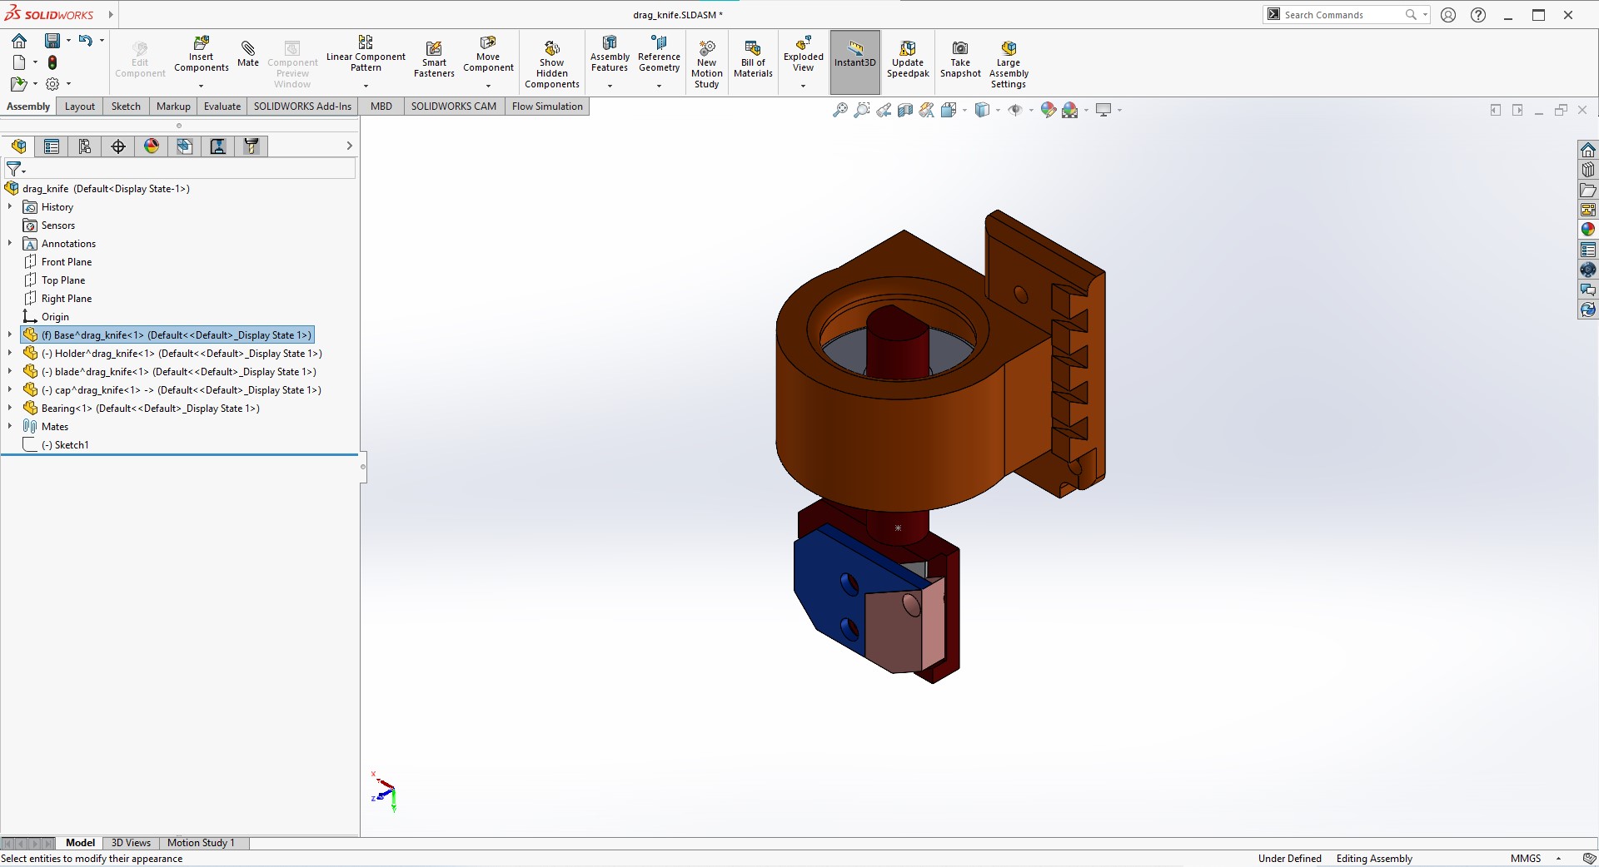Image resolution: width=1599 pixels, height=867 pixels.
Task: Open the Insert Components dropdown arrow
Action: click(201, 86)
